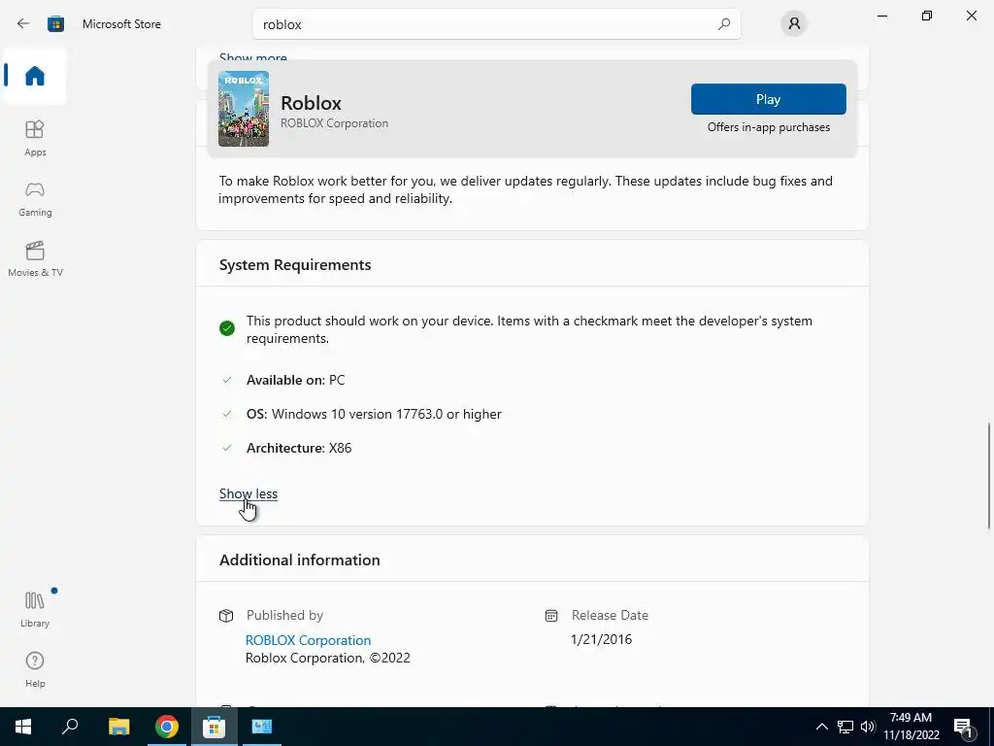Open the Apps section
Screen dimensions: 994x746
(x=35, y=138)
